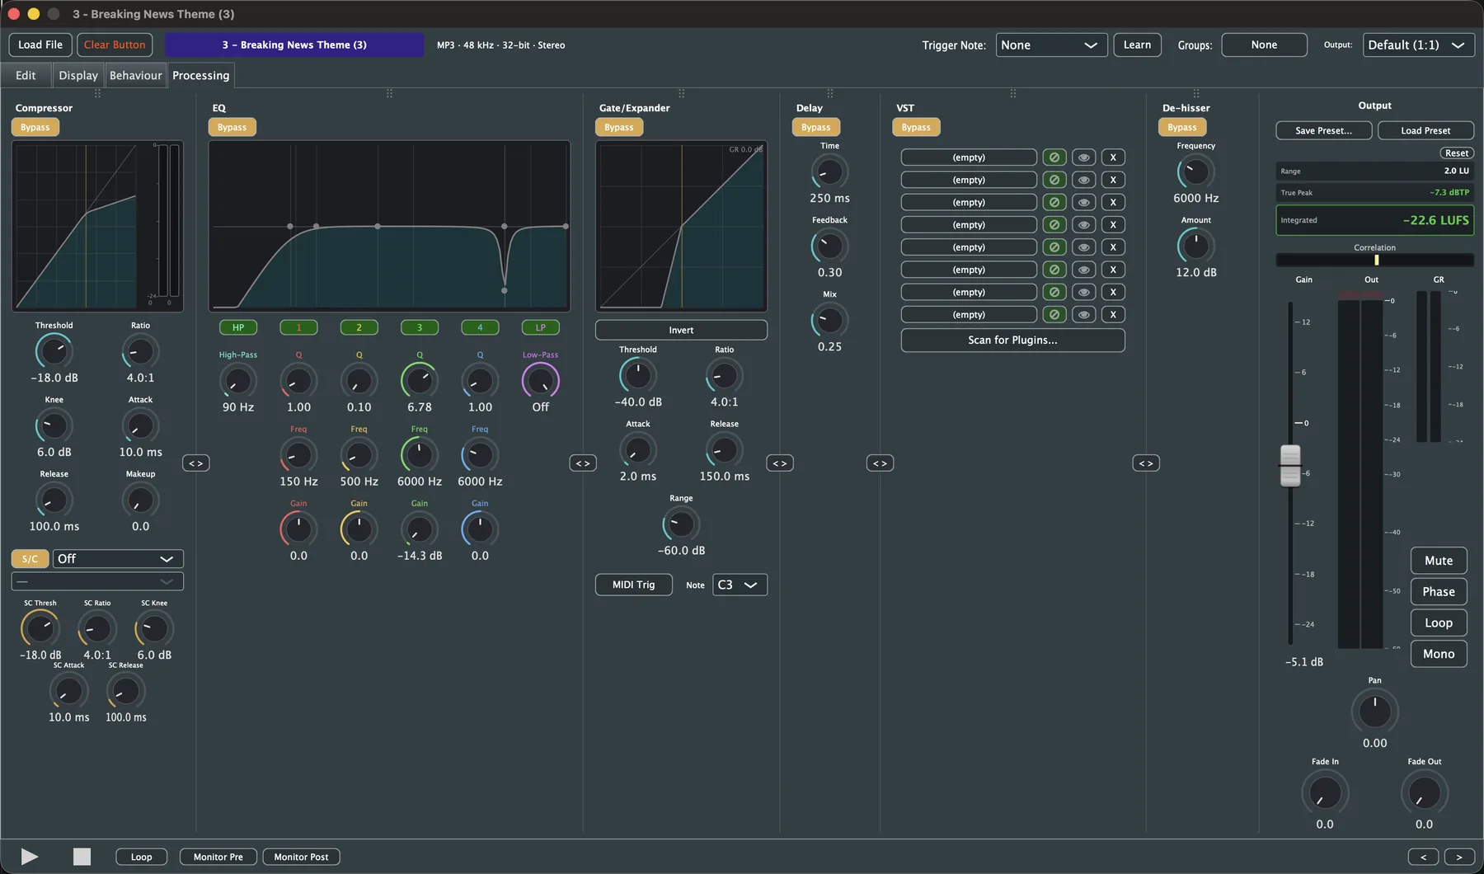Click the Learn button
1484x874 pixels.
click(x=1137, y=45)
